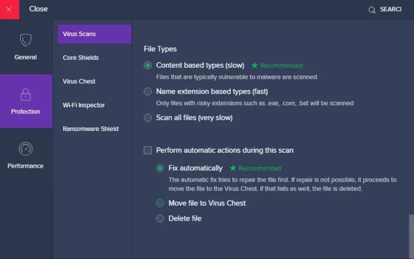Choose Scan all files radio option
Screen dimensions: 414x259
147,118
